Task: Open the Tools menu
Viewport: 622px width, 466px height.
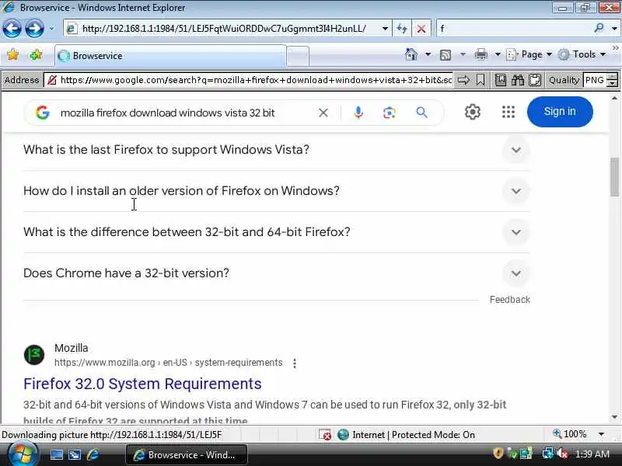Action: coord(582,54)
